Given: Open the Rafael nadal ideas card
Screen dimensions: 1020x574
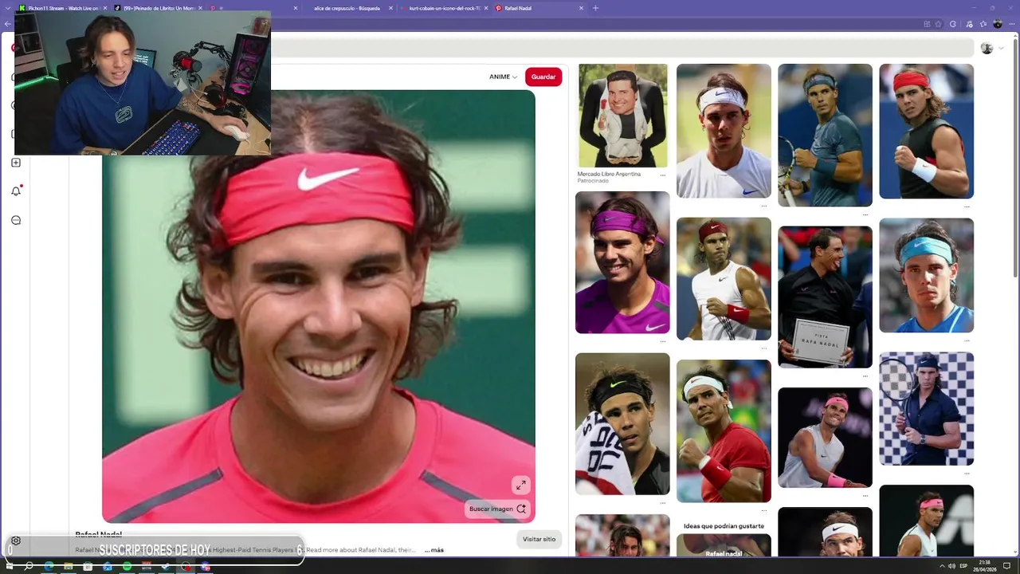Looking at the screenshot, I should pyautogui.click(x=724, y=545).
